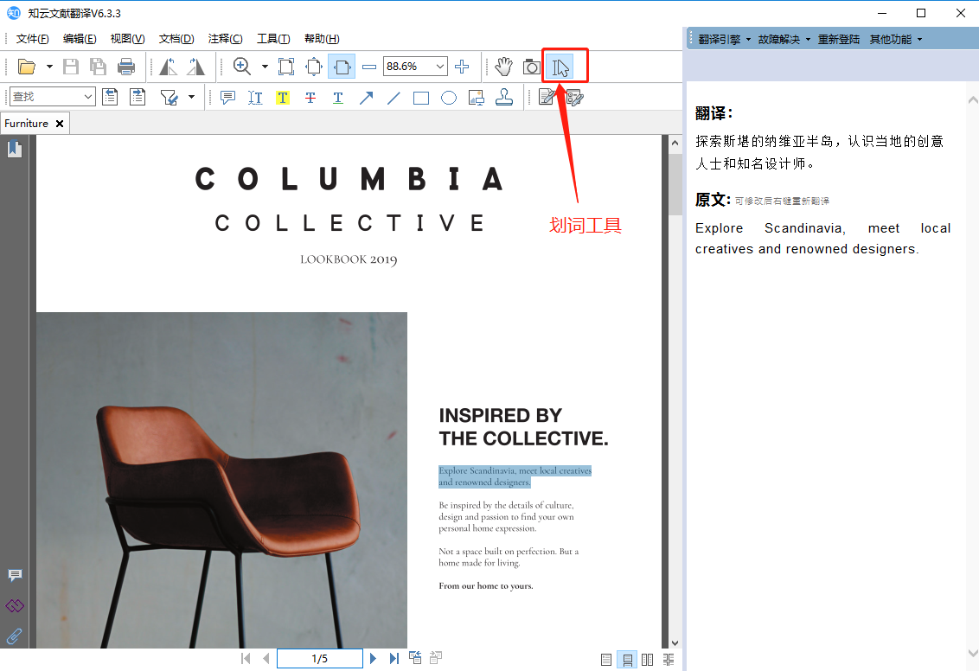Open the 注释(C) menu
Viewport: 979px width, 671px height.
click(225, 39)
